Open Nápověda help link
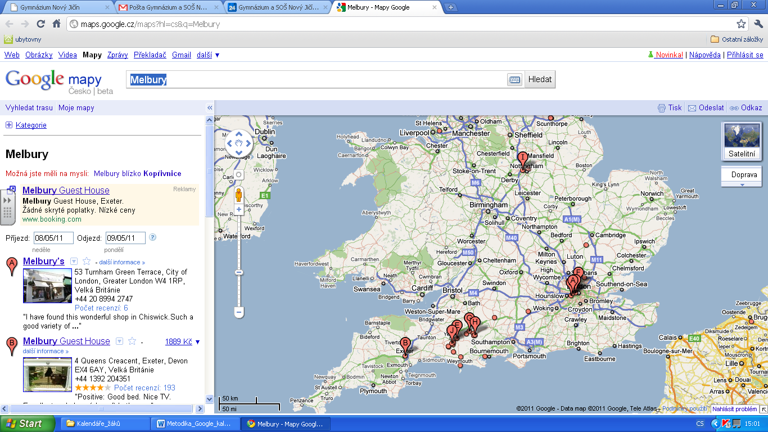The width and height of the screenshot is (768, 432). [x=704, y=55]
